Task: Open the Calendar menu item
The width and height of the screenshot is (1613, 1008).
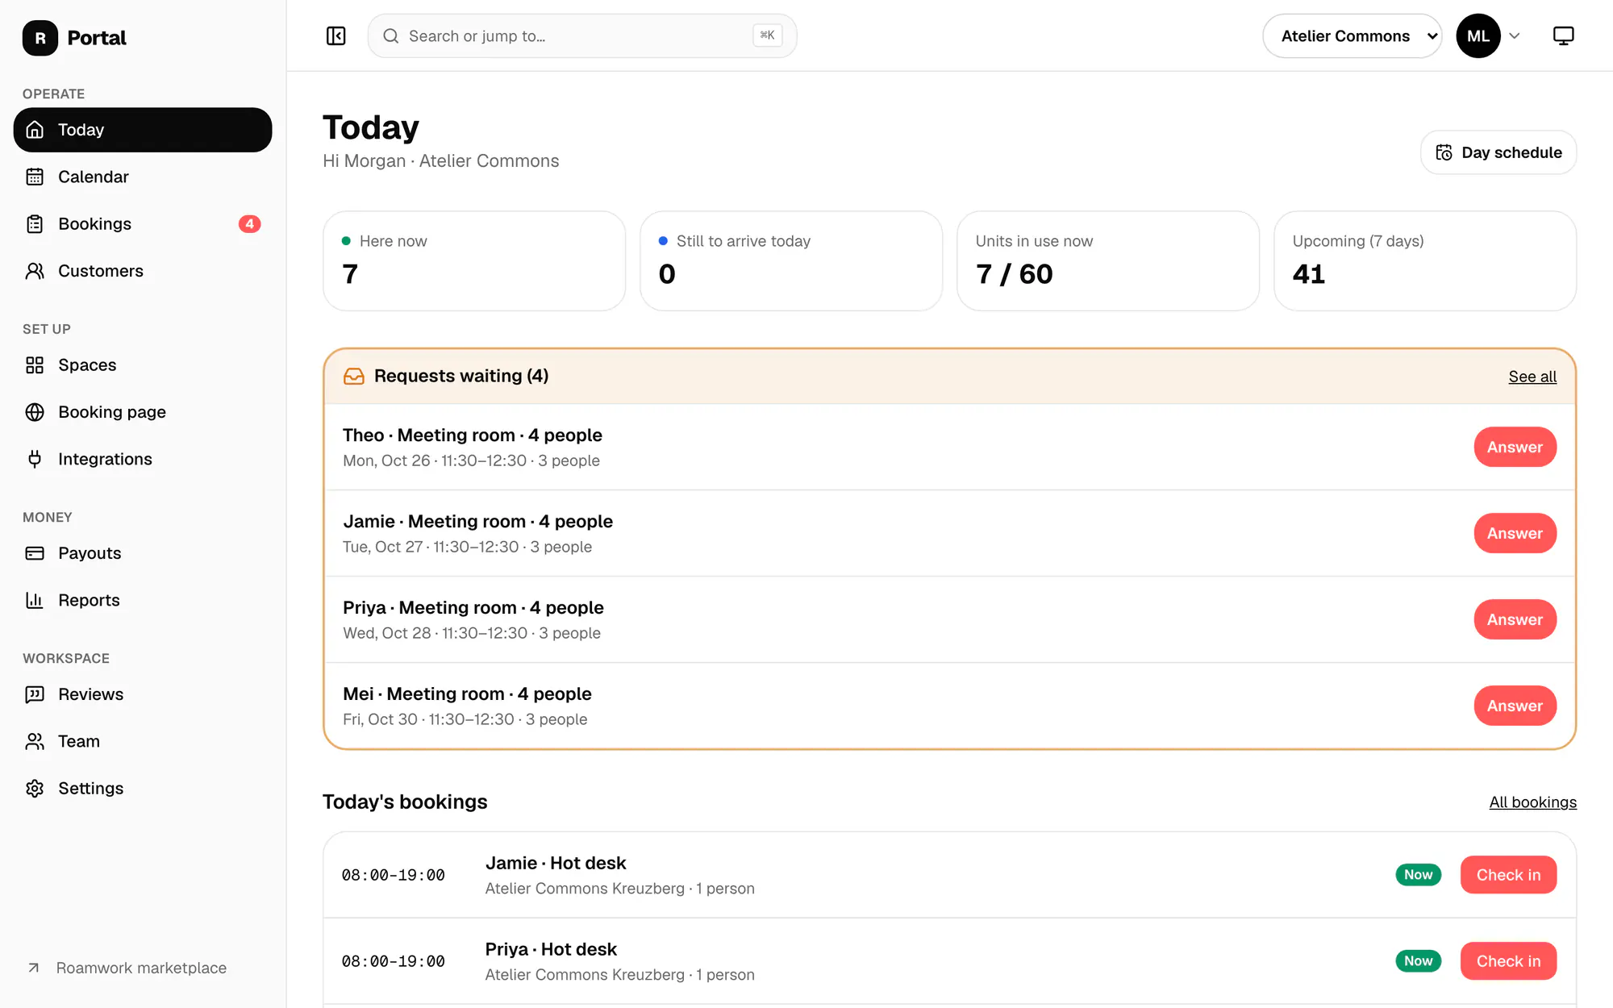Action: (x=143, y=177)
